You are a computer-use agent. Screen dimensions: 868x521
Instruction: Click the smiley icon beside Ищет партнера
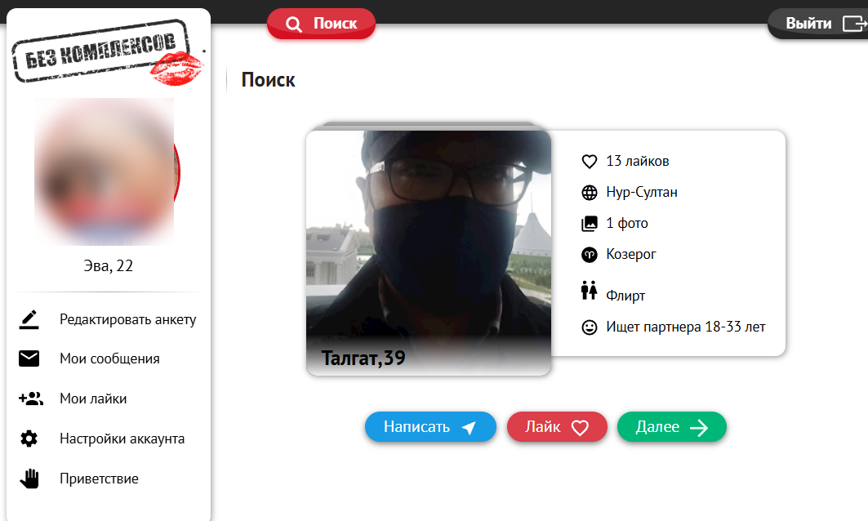click(x=589, y=327)
